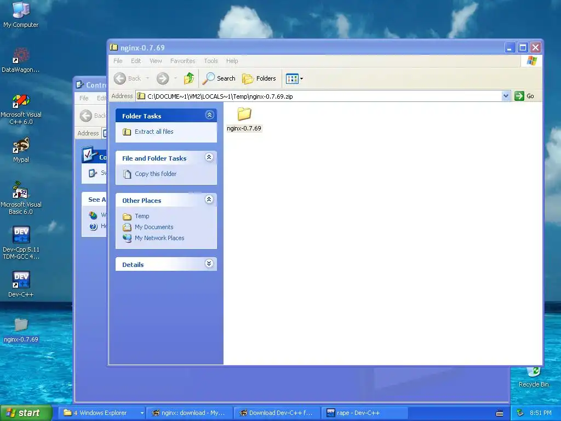The height and width of the screenshot is (421, 561).
Task: Open the Edit menu in nginx window
Action: pyautogui.click(x=136, y=61)
